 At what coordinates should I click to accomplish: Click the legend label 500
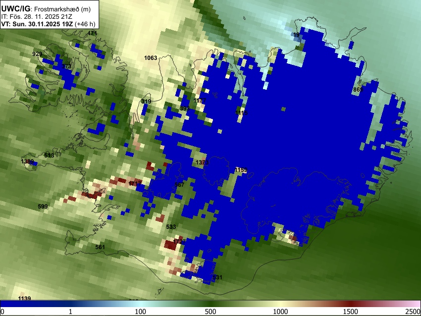click(x=210, y=312)
